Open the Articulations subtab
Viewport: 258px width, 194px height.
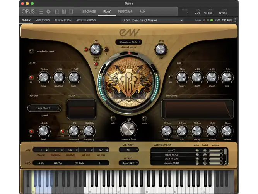tap(86, 20)
